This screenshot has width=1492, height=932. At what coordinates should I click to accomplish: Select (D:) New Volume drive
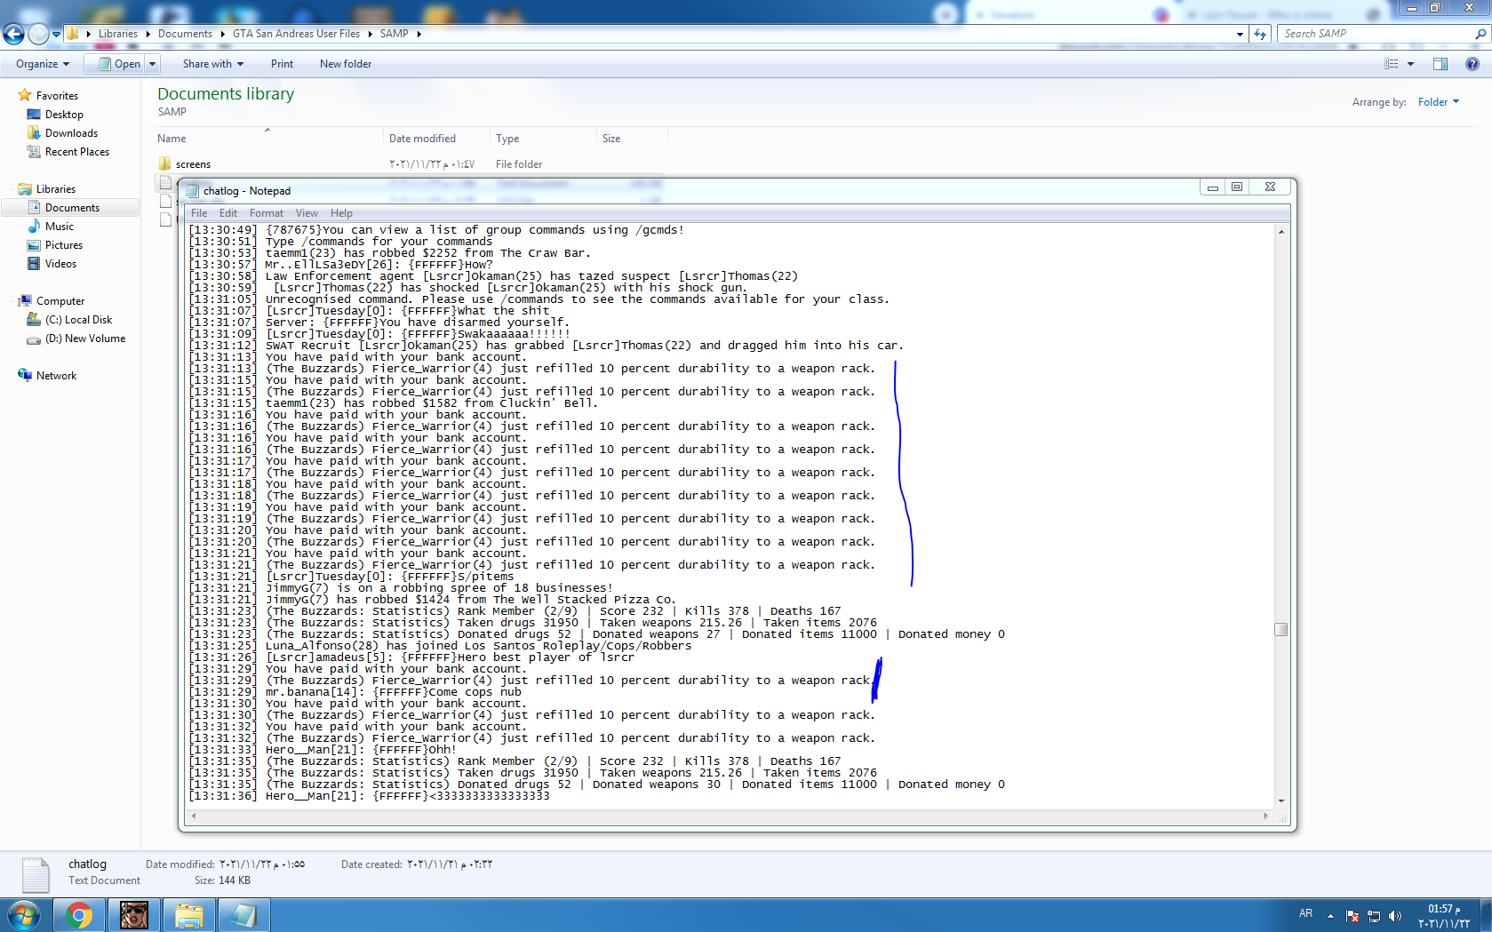coord(85,339)
